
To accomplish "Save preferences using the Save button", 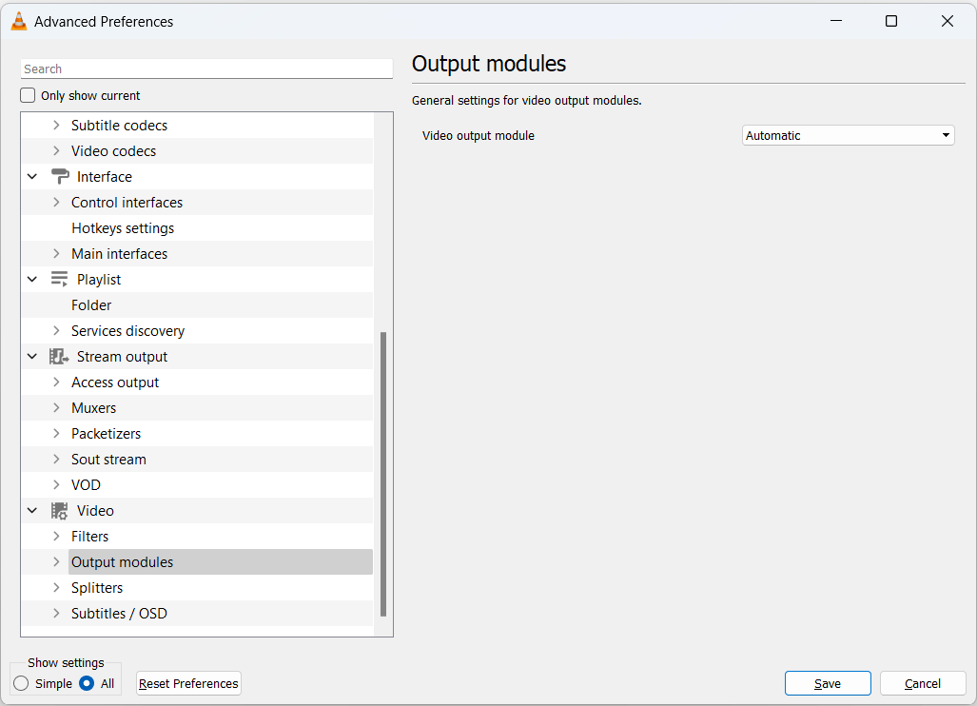I will [827, 682].
